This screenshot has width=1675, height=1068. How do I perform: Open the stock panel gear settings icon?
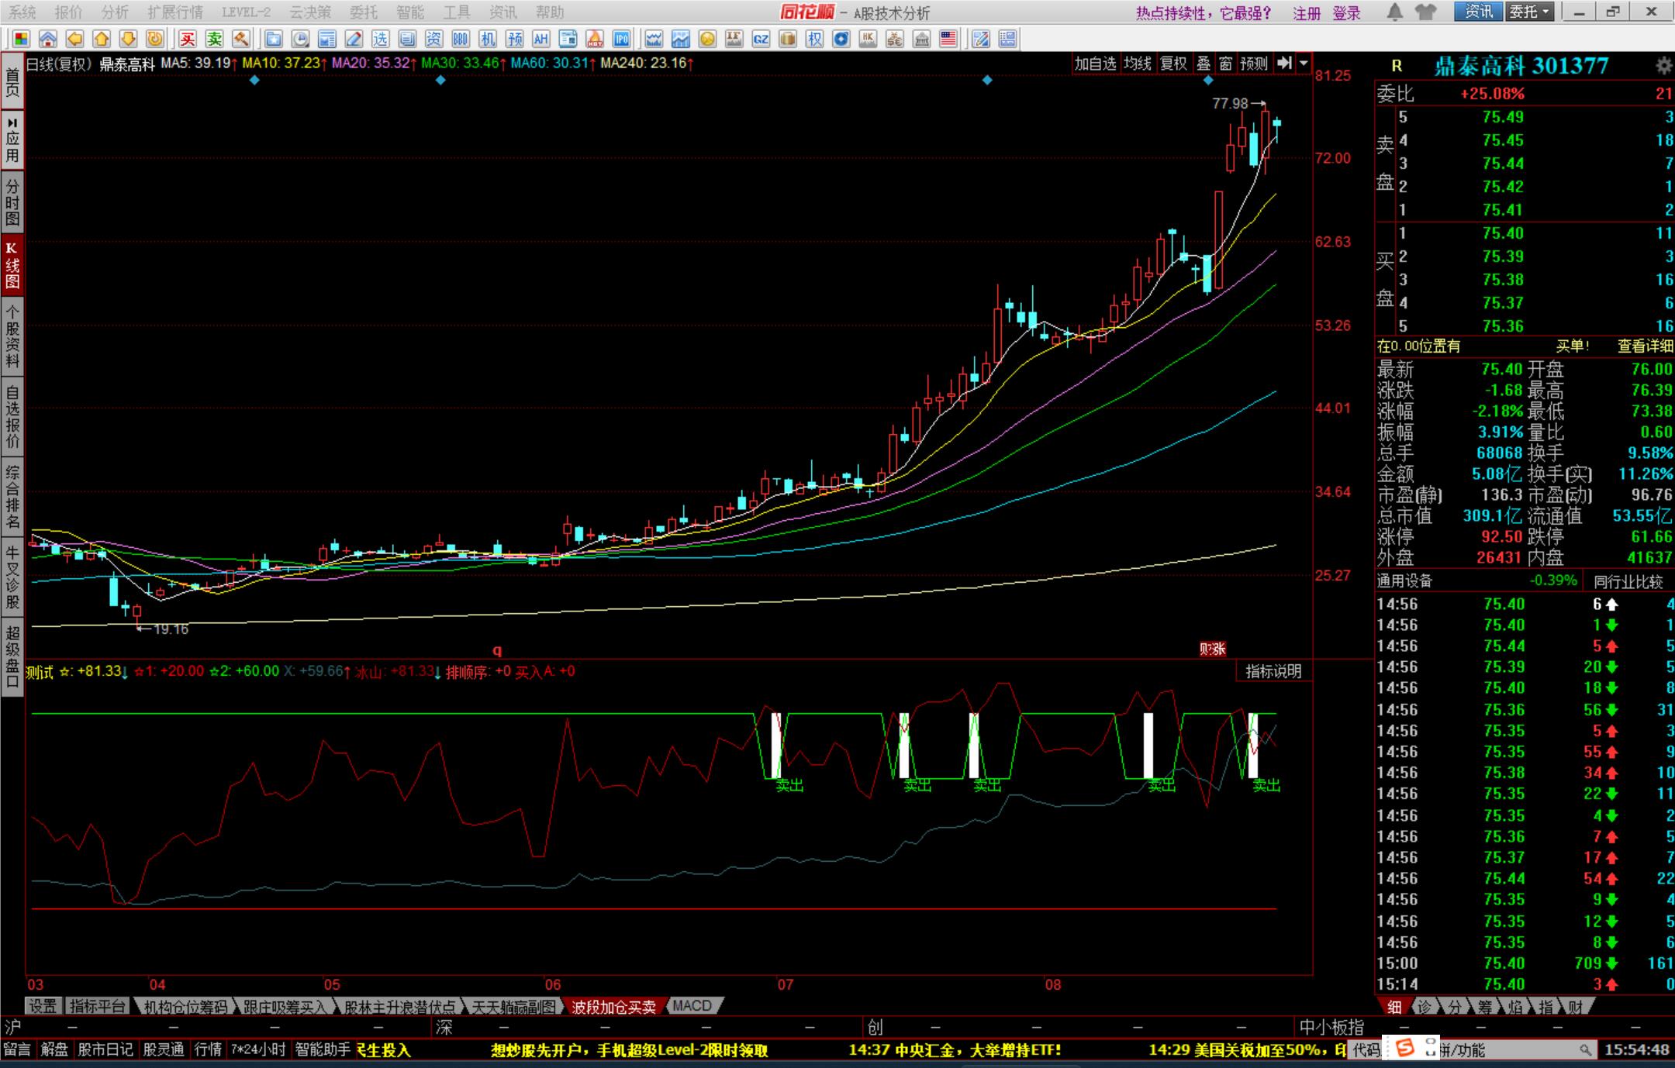point(1663,66)
